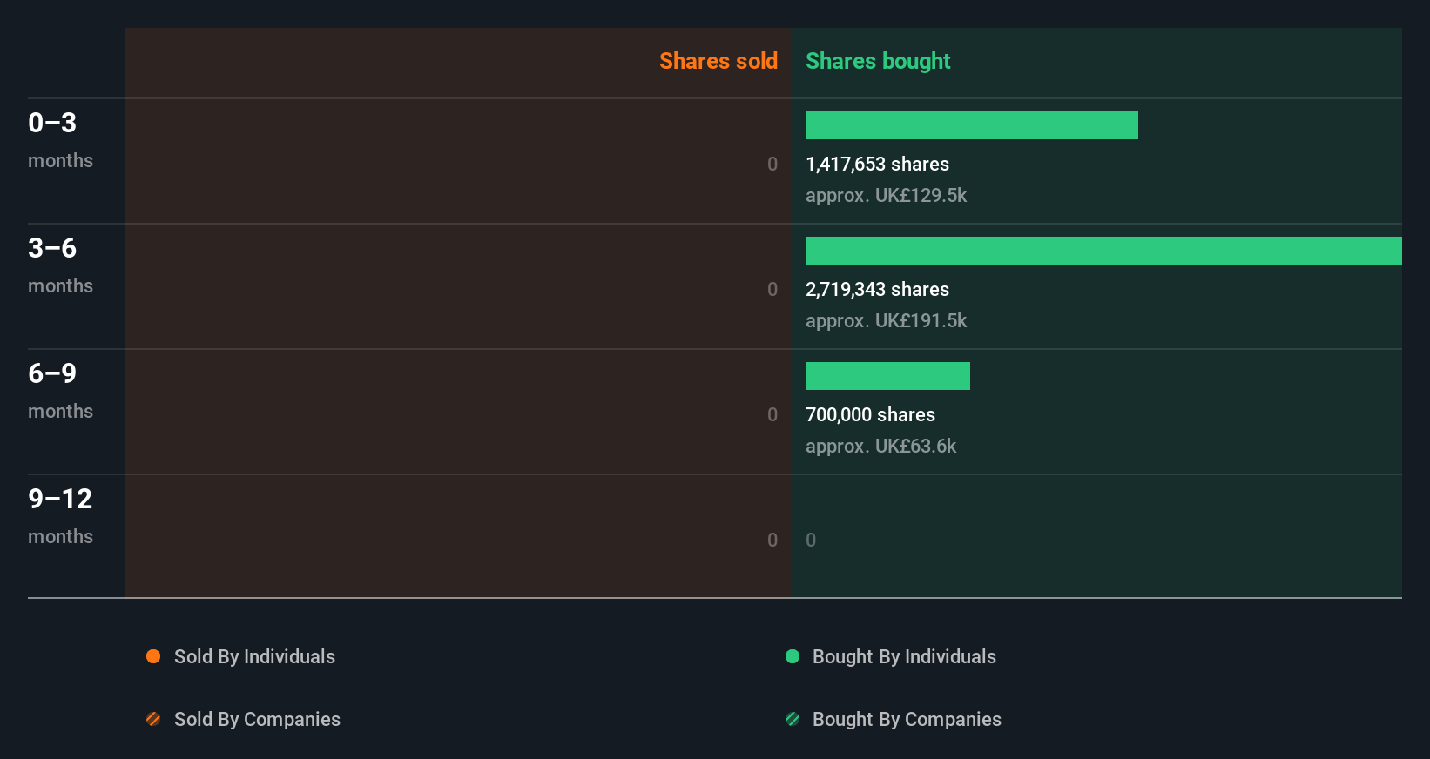Click the green Bought By Individuals legend dot
This screenshot has height=759, width=1430.
point(793,656)
